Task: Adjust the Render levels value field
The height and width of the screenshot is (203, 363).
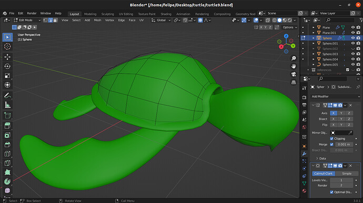Action: pyautogui.click(x=341, y=186)
